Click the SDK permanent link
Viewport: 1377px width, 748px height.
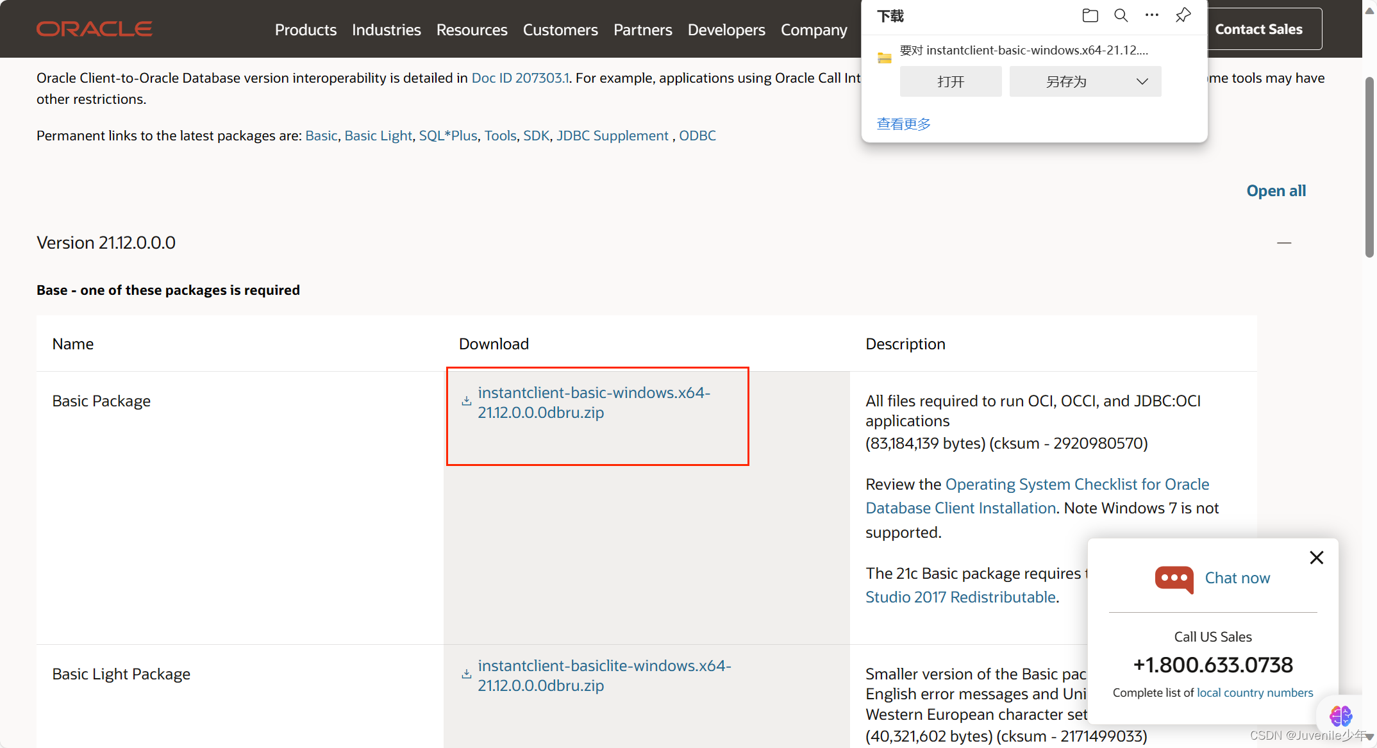pos(537,135)
